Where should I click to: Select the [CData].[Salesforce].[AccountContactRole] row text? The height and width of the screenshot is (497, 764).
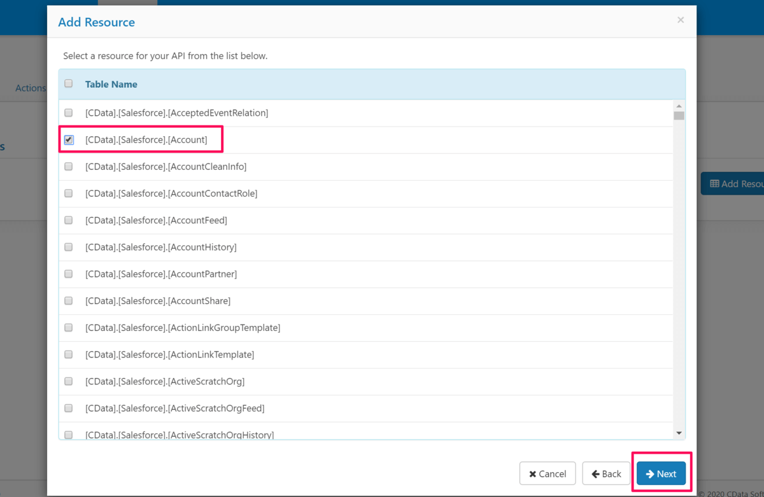click(171, 193)
